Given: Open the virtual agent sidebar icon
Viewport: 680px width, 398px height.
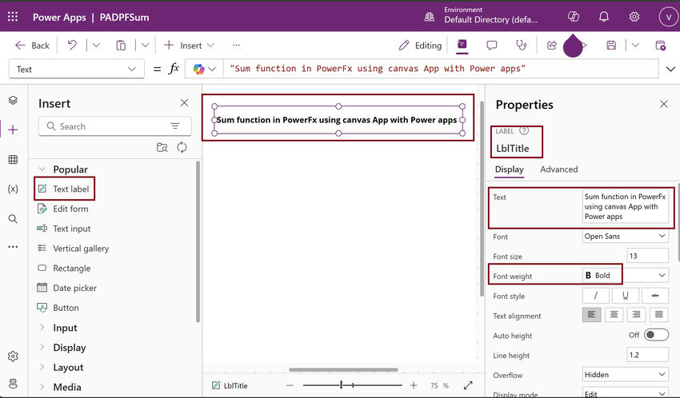Looking at the screenshot, I should point(13,384).
